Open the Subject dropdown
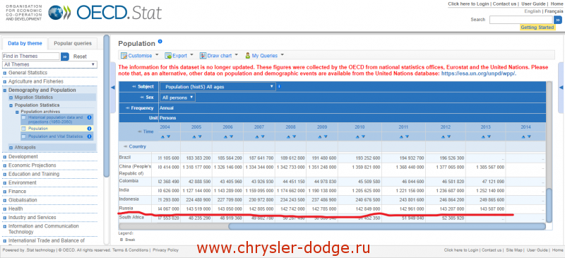Image resolution: width=565 pixels, height=258 pixels. click(218, 87)
